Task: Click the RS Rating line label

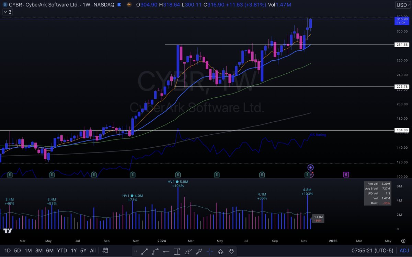Action: pyautogui.click(x=318, y=135)
